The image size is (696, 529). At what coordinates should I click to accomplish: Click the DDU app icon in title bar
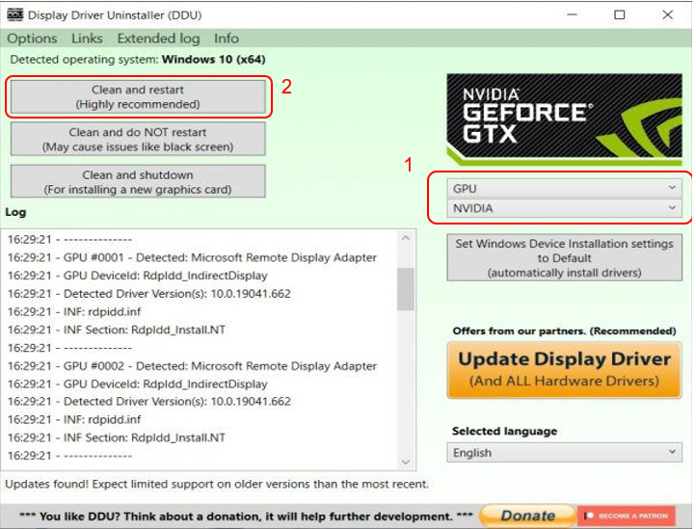point(14,14)
